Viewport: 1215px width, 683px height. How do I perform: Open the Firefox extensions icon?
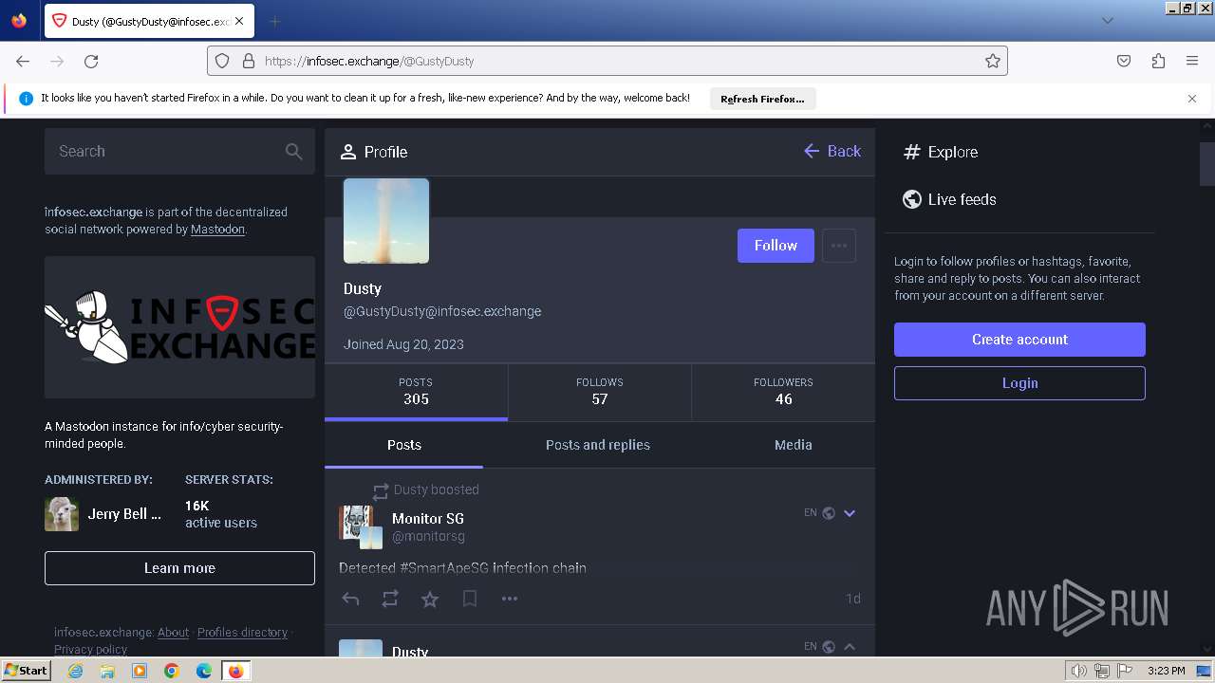1158,61
